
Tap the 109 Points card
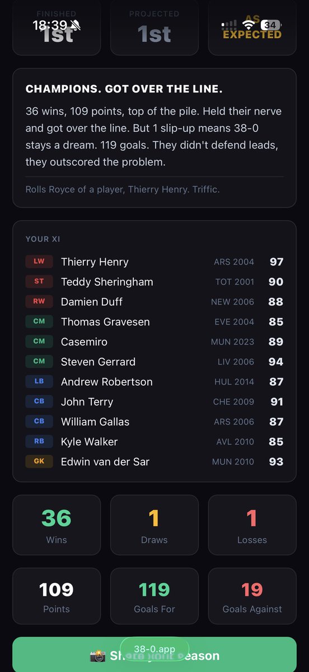(x=57, y=596)
